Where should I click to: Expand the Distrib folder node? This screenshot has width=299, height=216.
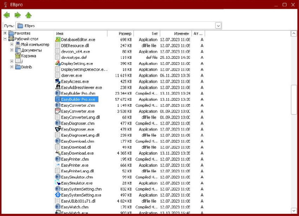(12, 67)
